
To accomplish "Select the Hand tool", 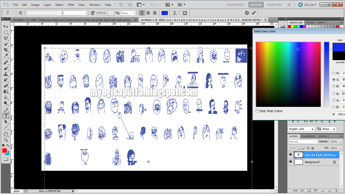I will 6,134.
